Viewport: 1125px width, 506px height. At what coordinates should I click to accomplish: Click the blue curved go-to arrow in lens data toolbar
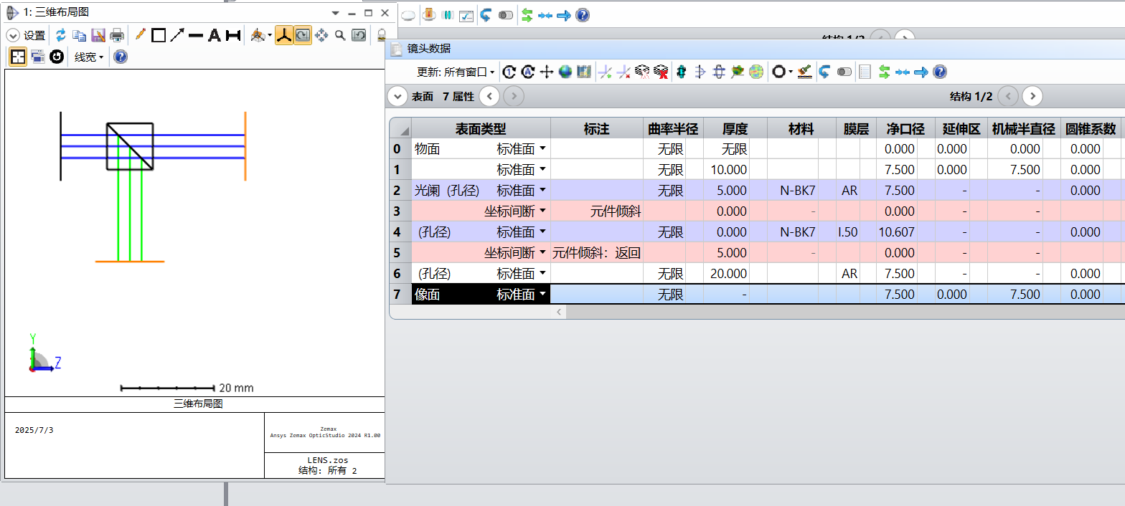click(x=825, y=72)
